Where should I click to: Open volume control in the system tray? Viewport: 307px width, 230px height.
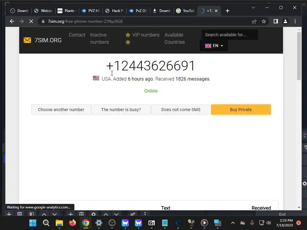point(269,223)
